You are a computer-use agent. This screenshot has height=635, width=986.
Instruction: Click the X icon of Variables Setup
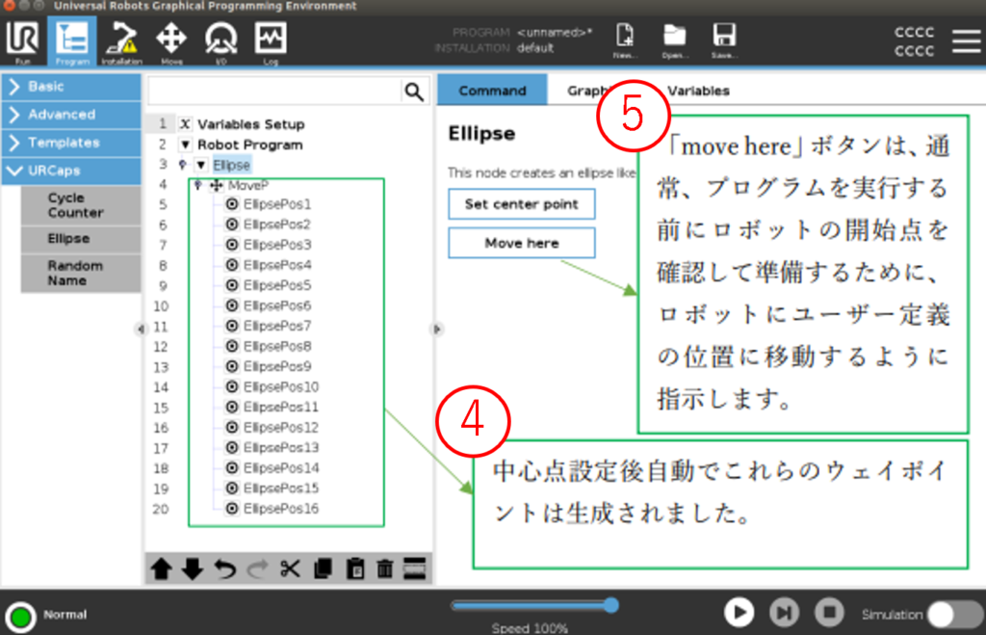[185, 124]
